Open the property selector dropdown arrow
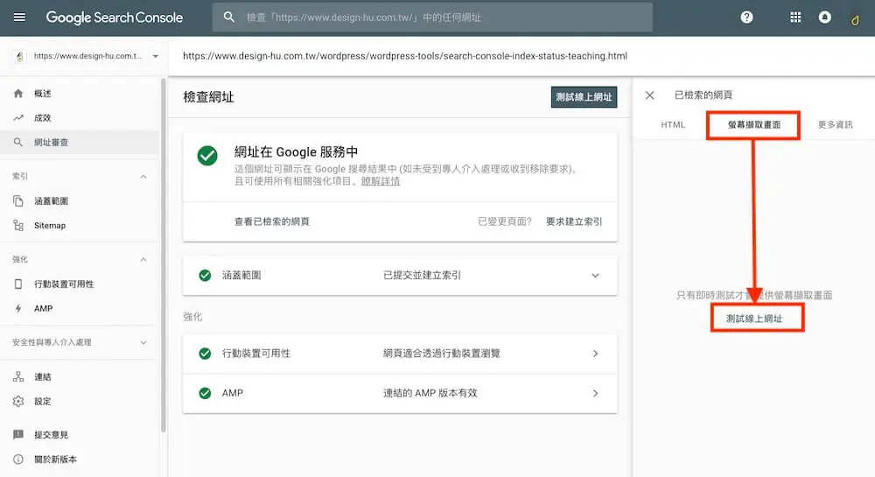Image resolution: width=875 pixels, height=477 pixels. pyautogui.click(x=155, y=56)
